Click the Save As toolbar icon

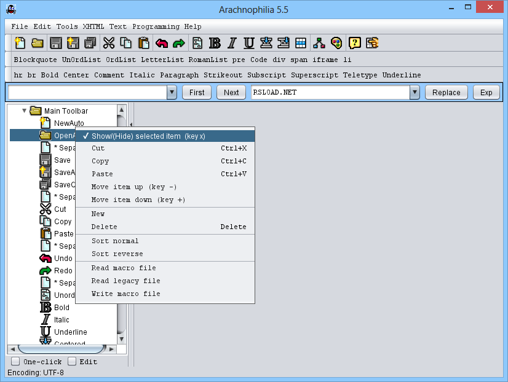[73, 43]
